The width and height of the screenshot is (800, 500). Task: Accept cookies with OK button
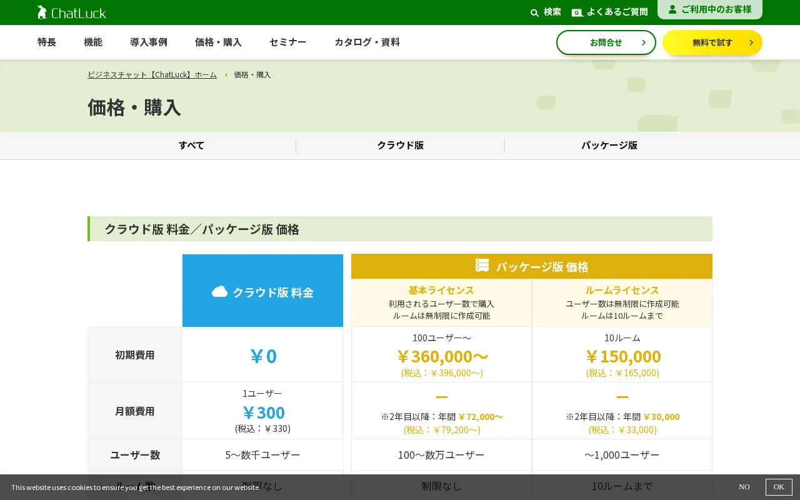coord(779,487)
